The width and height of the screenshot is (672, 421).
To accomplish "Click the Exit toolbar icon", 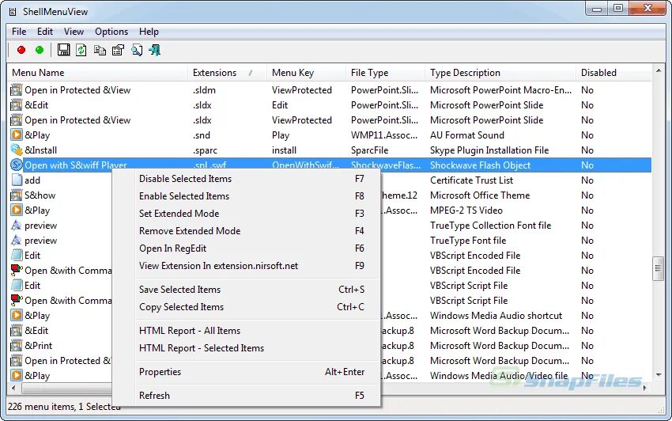I will tap(154, 50).
